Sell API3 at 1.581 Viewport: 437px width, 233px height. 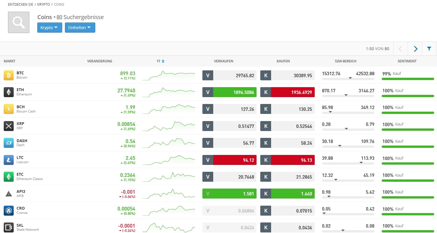click(229, 194)
